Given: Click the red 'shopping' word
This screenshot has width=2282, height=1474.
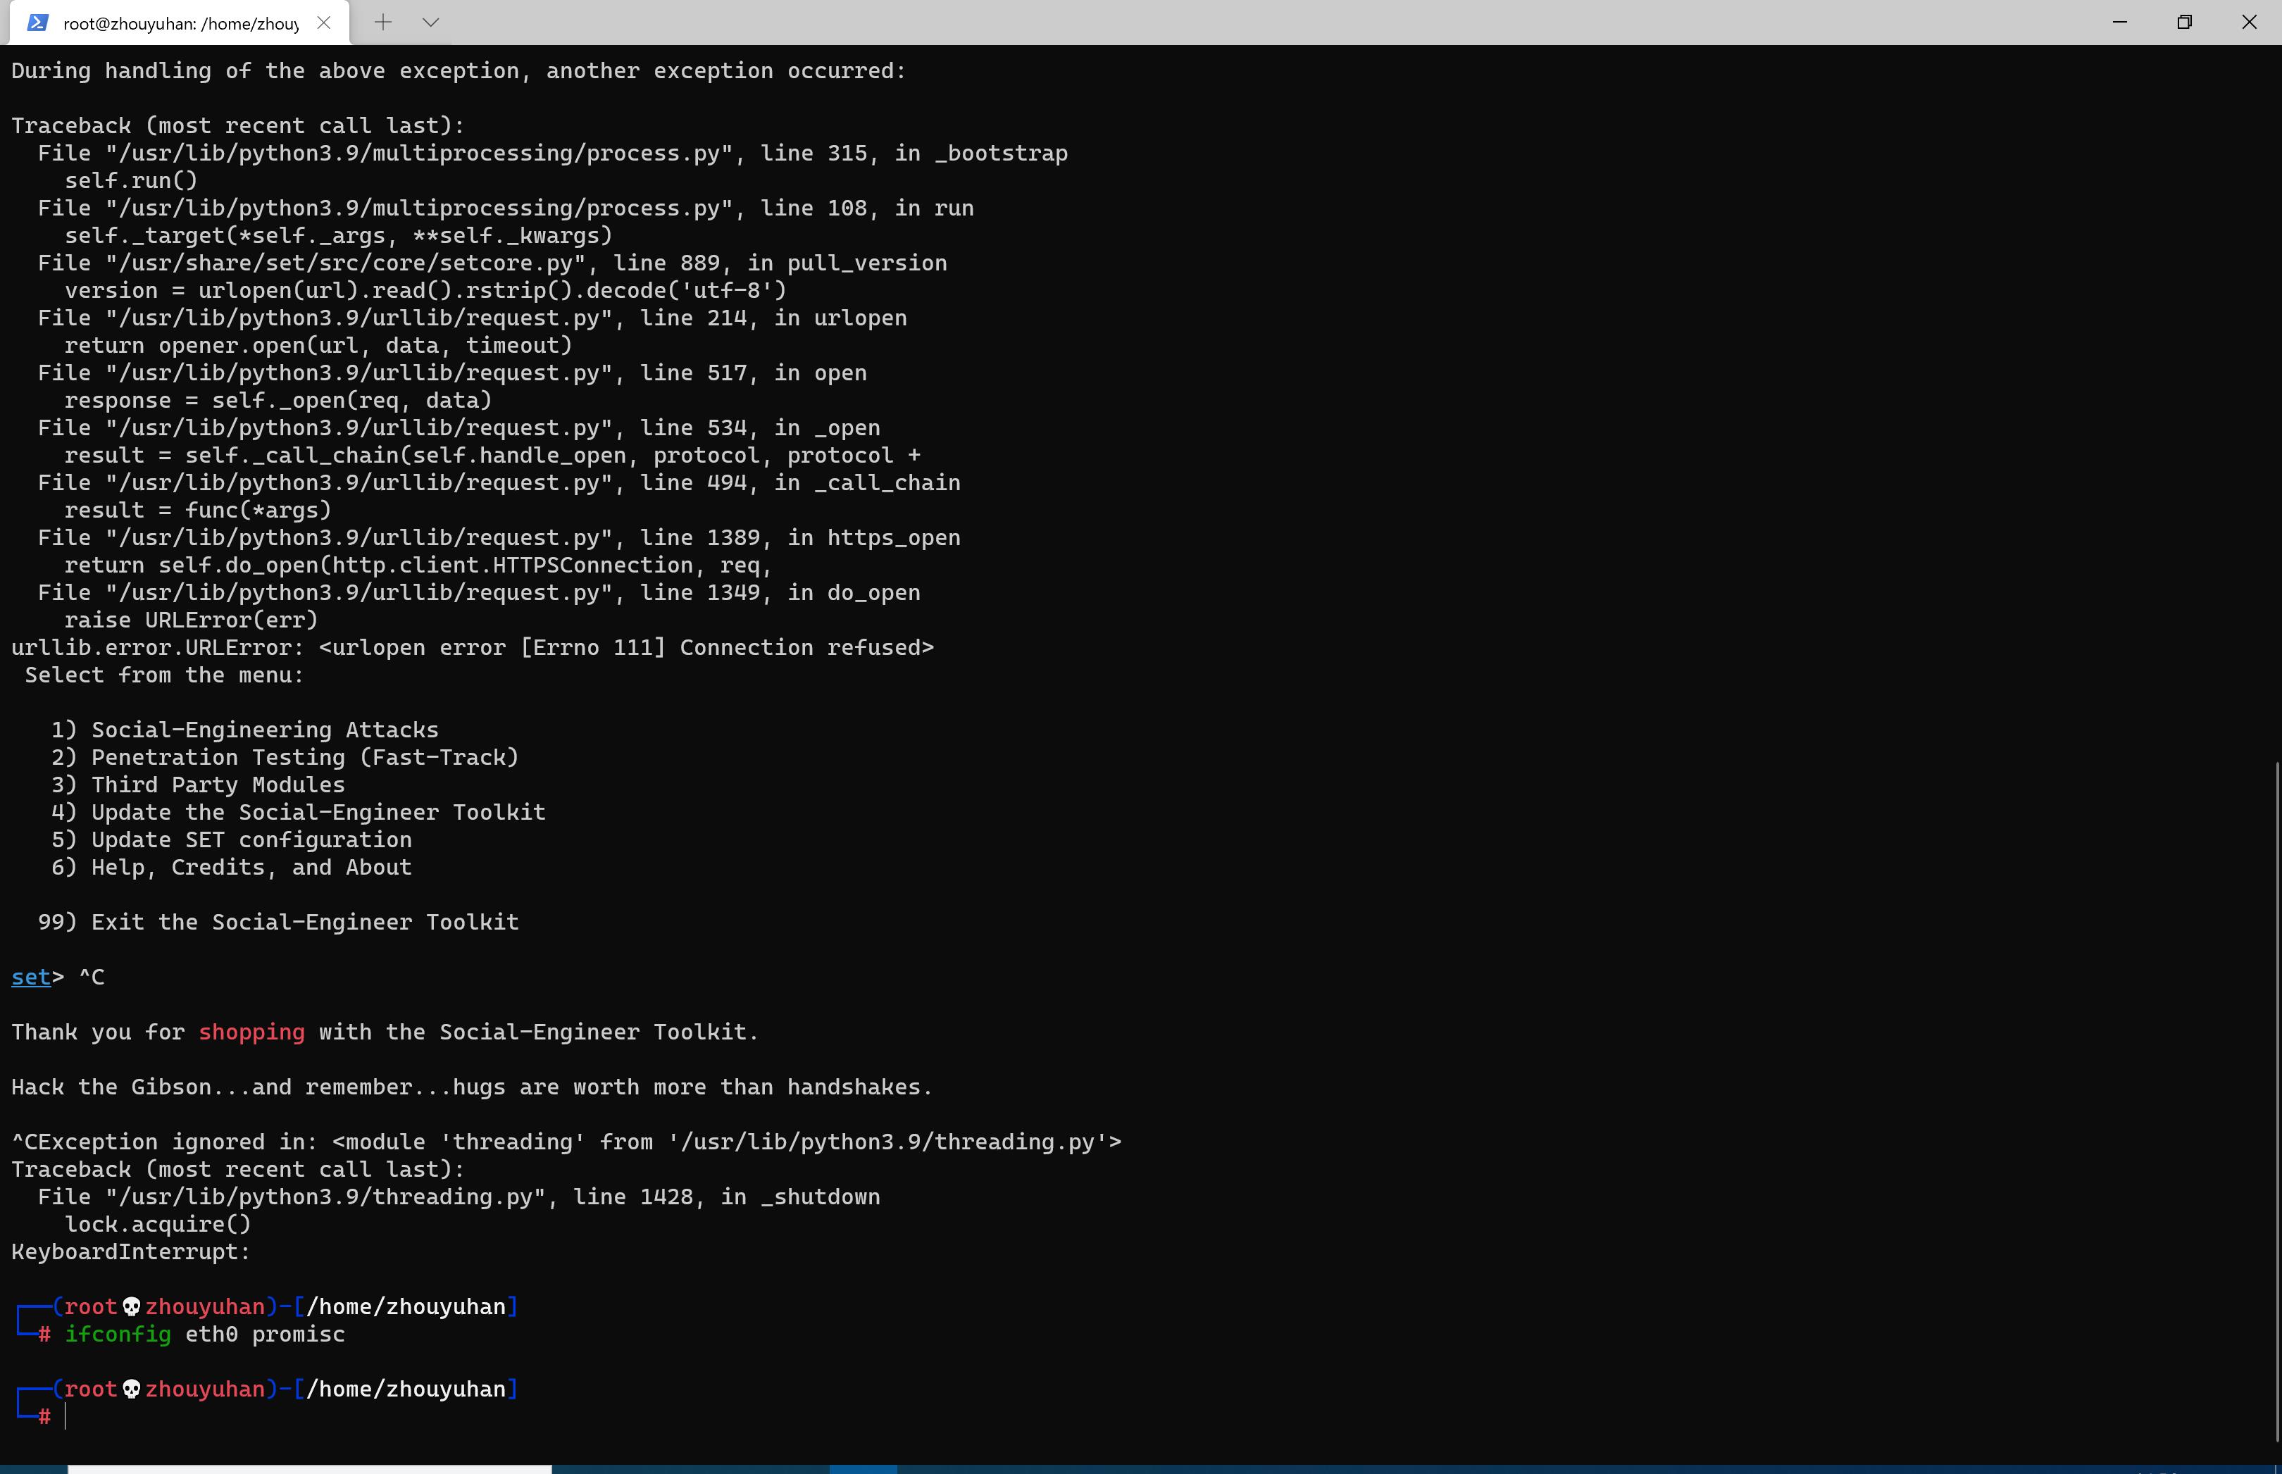Looking at the screenshot, I should coord(251,1032).
